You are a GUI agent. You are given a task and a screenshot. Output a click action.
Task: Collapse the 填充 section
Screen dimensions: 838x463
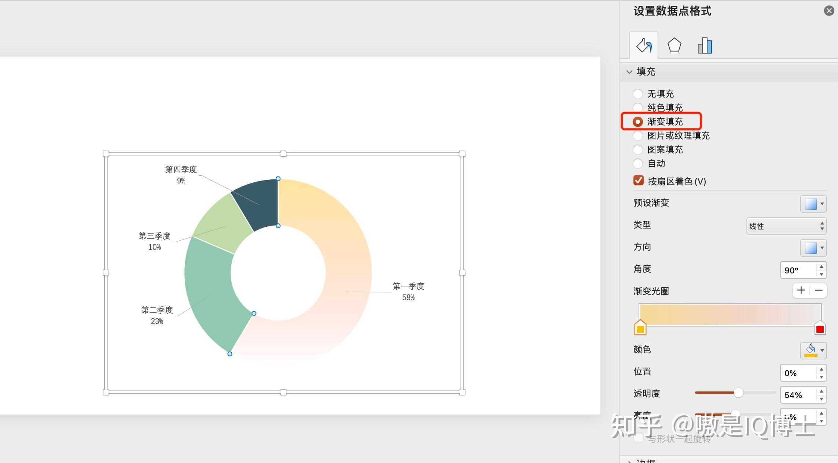tap(629, 72)
